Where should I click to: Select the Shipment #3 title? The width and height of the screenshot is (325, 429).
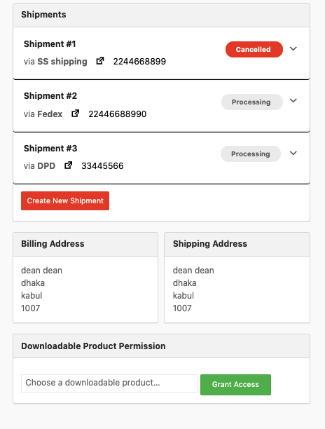[50, 149]
